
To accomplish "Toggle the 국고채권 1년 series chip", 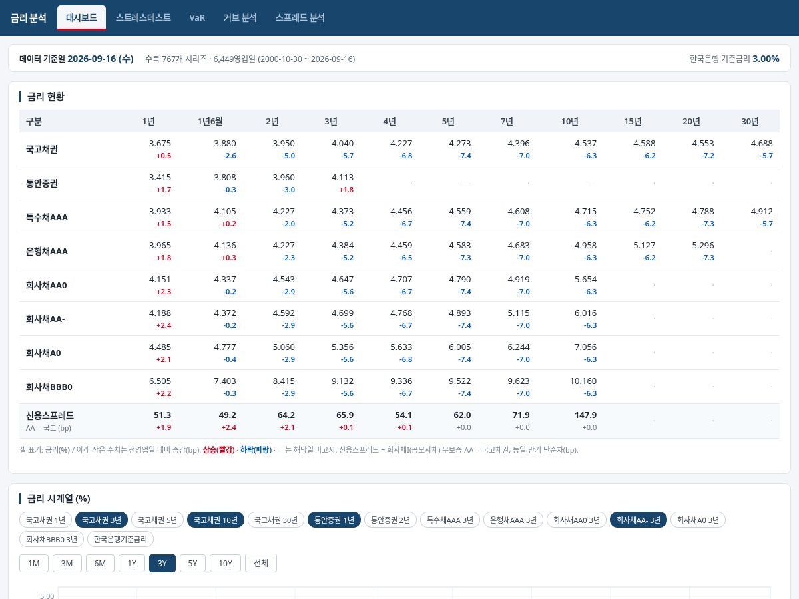I will (46, 520).
